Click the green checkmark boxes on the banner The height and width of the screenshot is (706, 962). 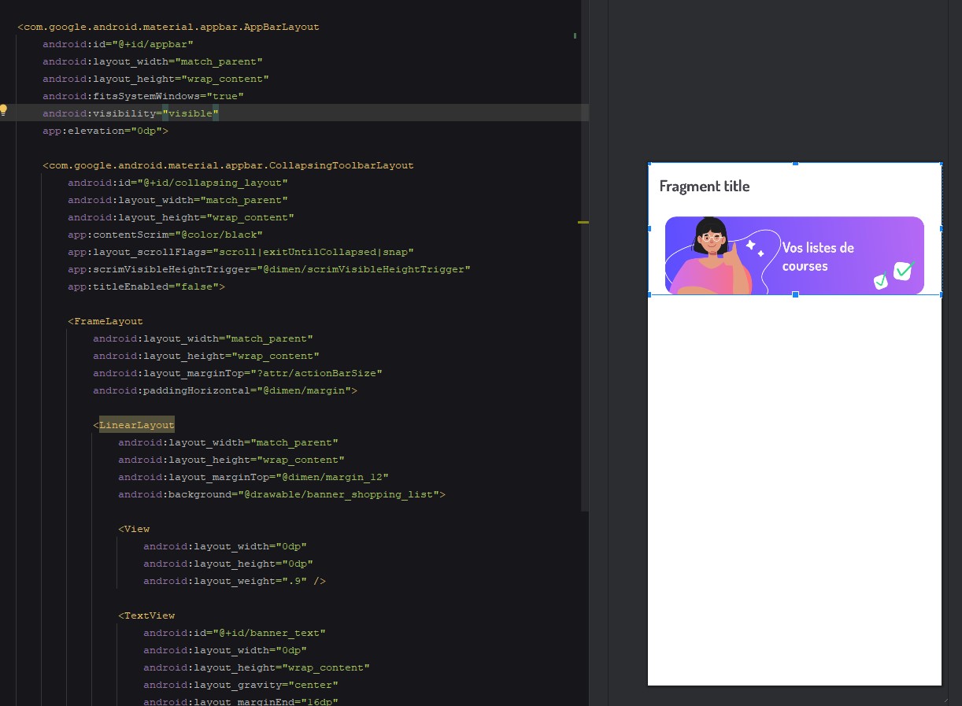pyautogui.click(x=894, y=274)
